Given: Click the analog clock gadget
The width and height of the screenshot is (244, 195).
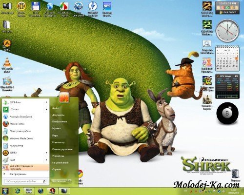Looking at the screenshot, I should (227, 30).
